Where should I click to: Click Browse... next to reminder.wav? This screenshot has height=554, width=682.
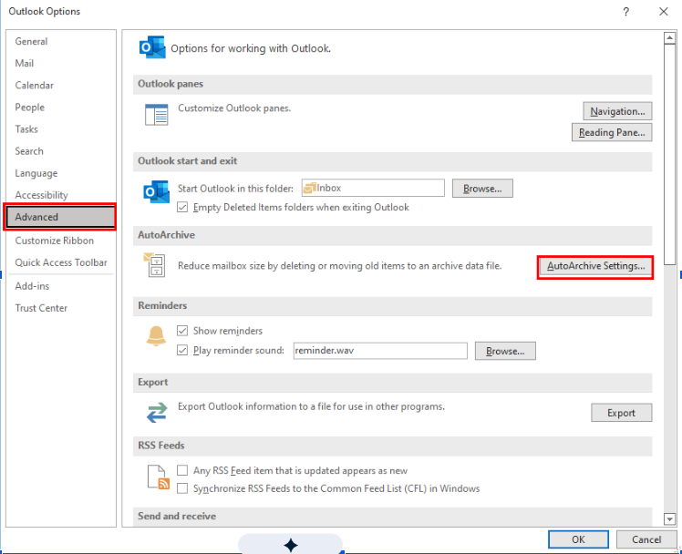[x=505, y=351]
